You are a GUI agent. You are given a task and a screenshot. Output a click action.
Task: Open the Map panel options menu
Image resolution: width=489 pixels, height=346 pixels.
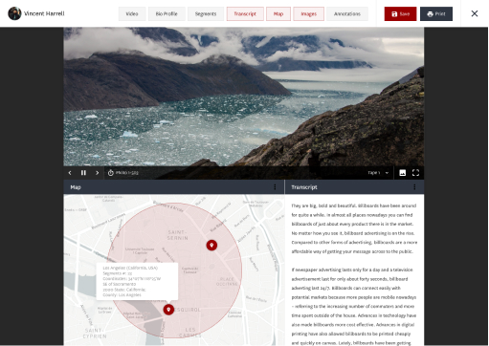[275, 187]
